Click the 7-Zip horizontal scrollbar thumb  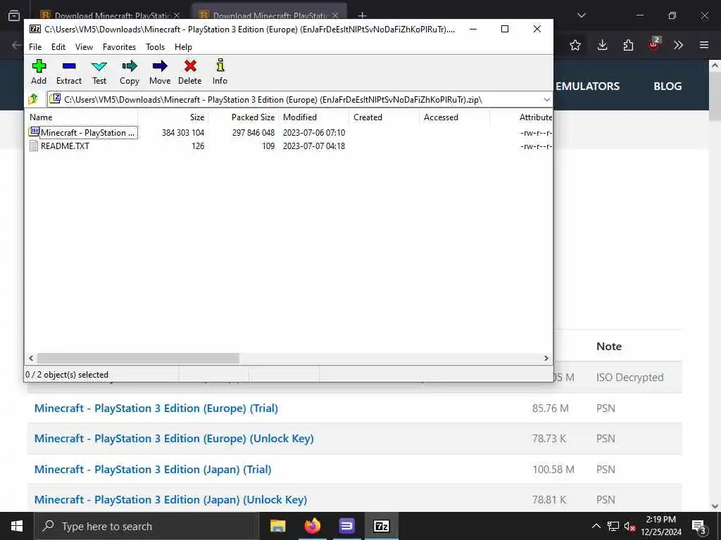[138, 358]
